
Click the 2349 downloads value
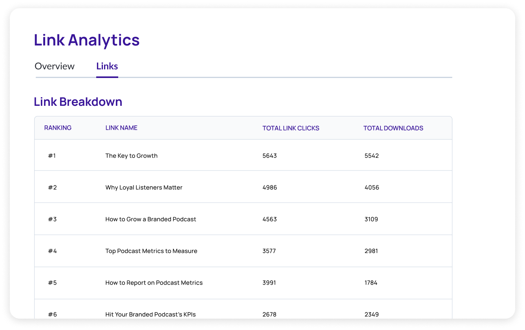coord(371,314)
